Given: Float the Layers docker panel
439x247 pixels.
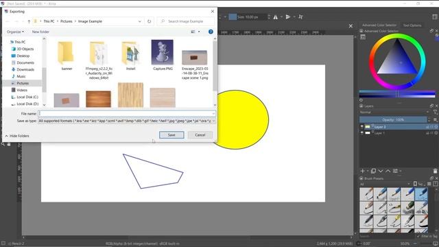Looking at the screenshot, I should pyautogui.click(x=431, y=106).
